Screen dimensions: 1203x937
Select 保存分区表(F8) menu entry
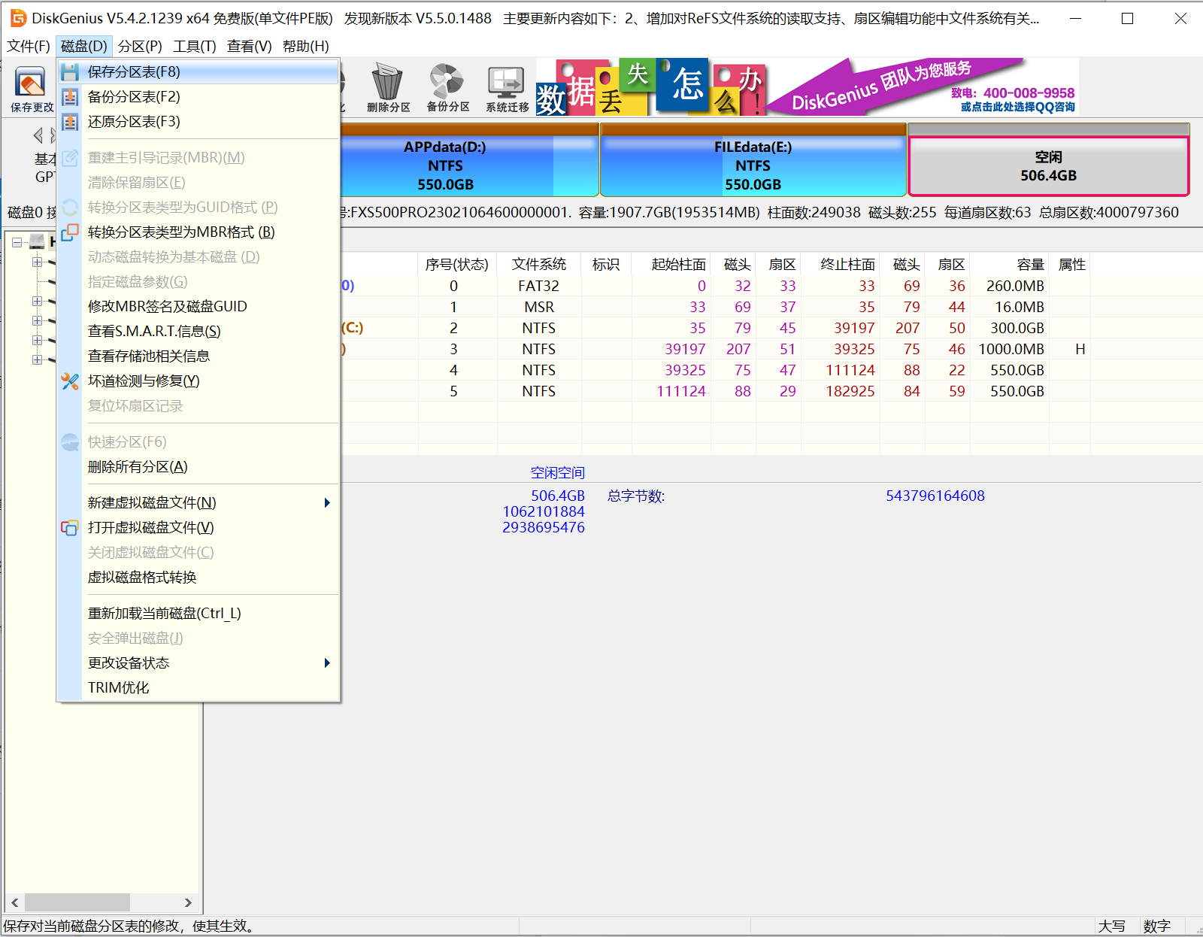point(198,72)
